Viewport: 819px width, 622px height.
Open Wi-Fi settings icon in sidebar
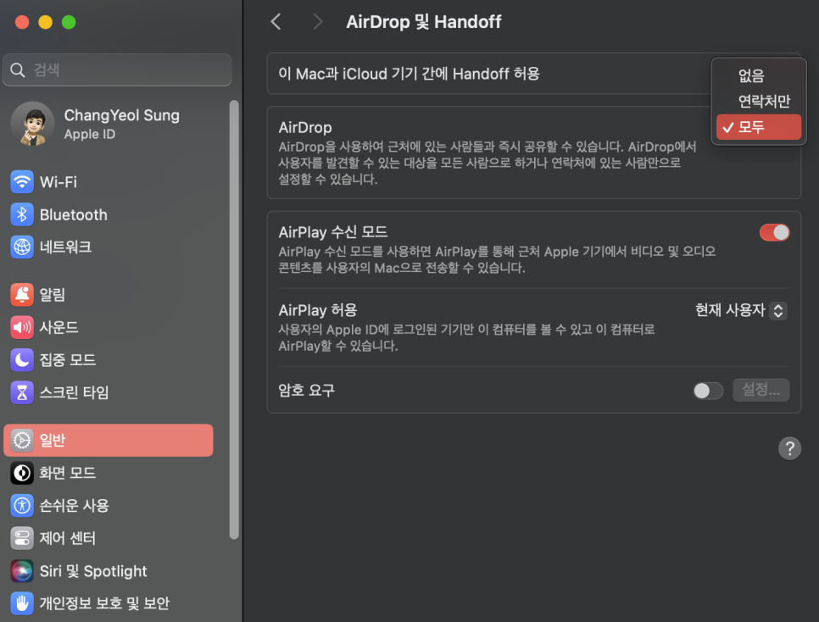point(22,181)
